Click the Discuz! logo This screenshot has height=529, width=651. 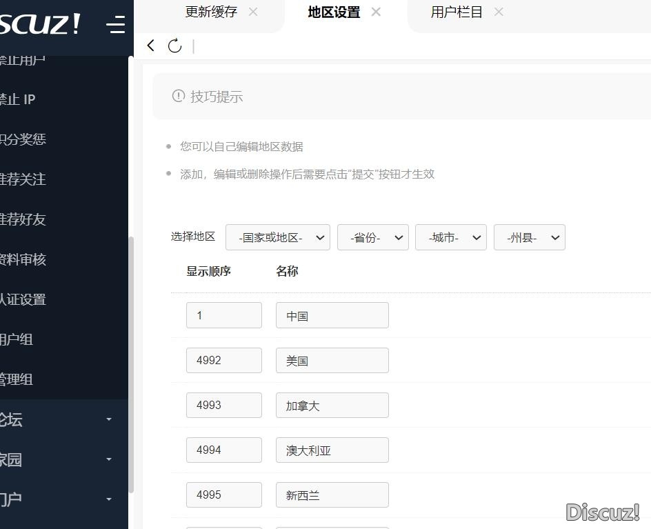[41, 23]
